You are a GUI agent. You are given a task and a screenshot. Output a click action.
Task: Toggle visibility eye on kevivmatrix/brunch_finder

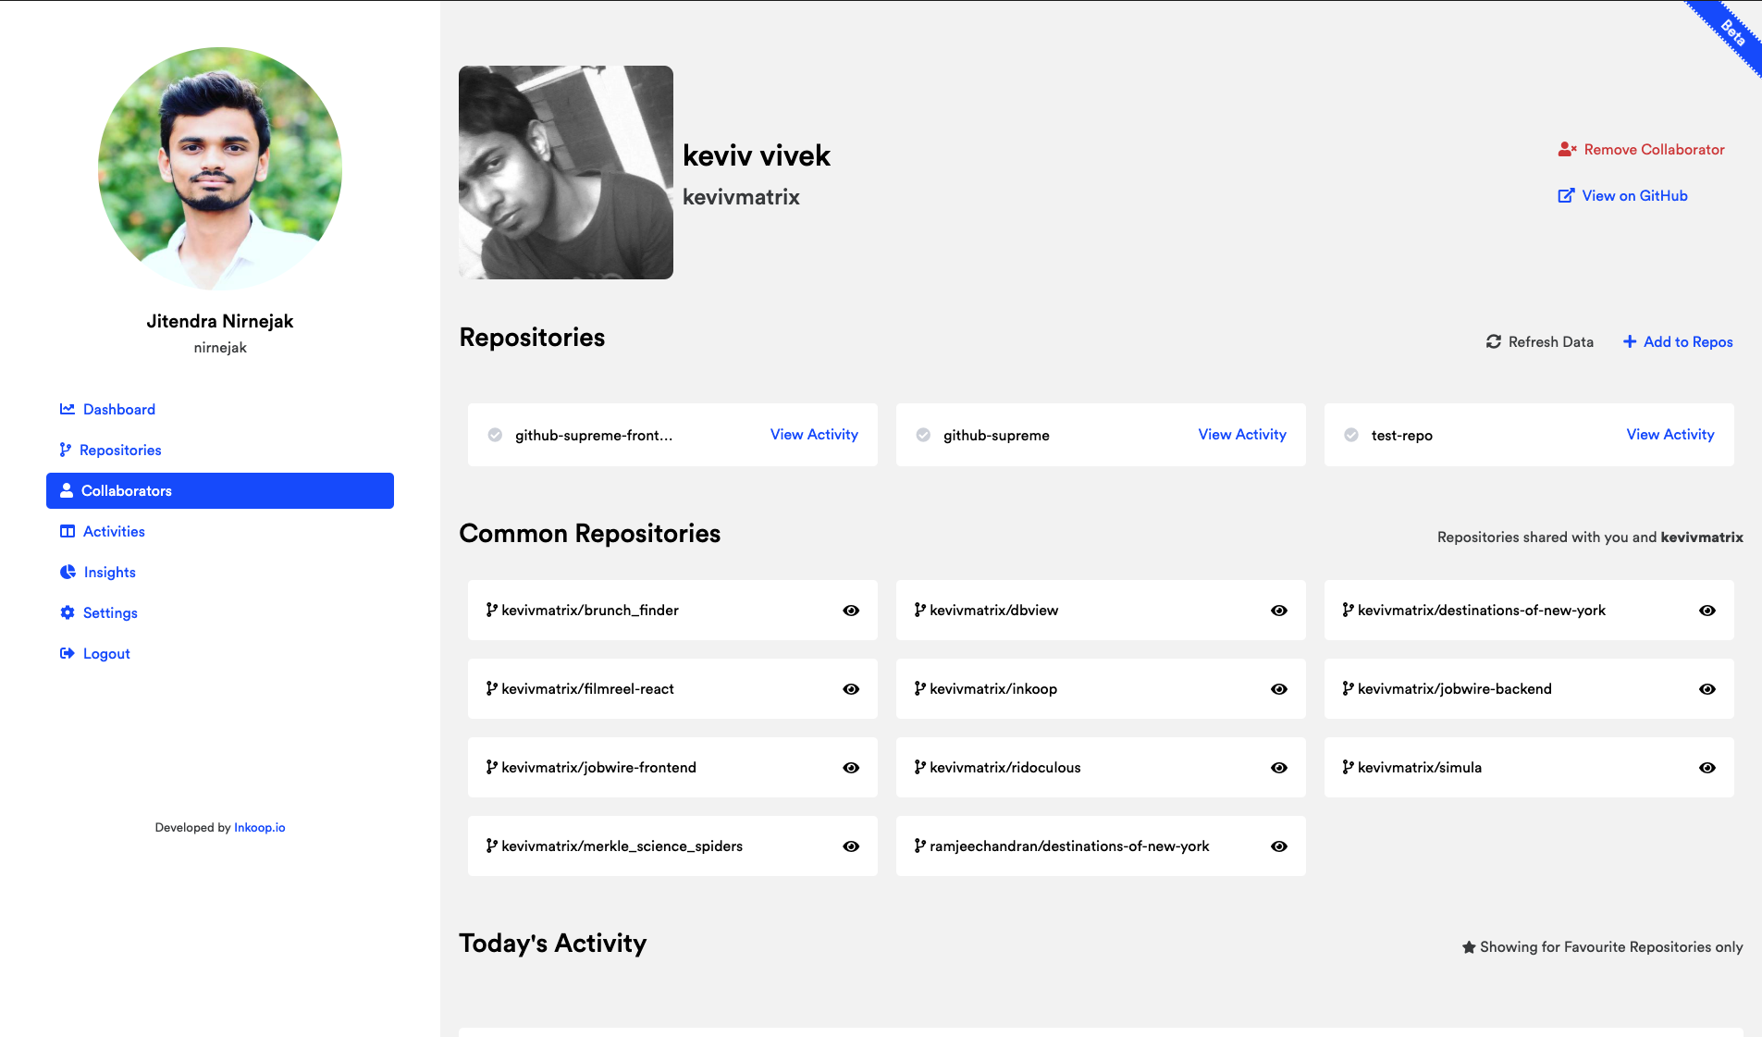tap(850, 611)
